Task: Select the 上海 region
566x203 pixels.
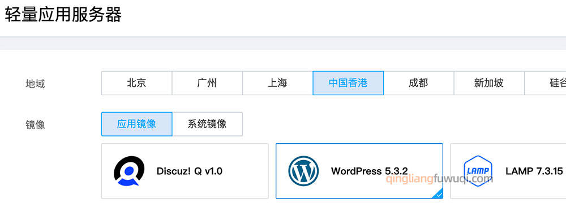Action: point(277,83)
